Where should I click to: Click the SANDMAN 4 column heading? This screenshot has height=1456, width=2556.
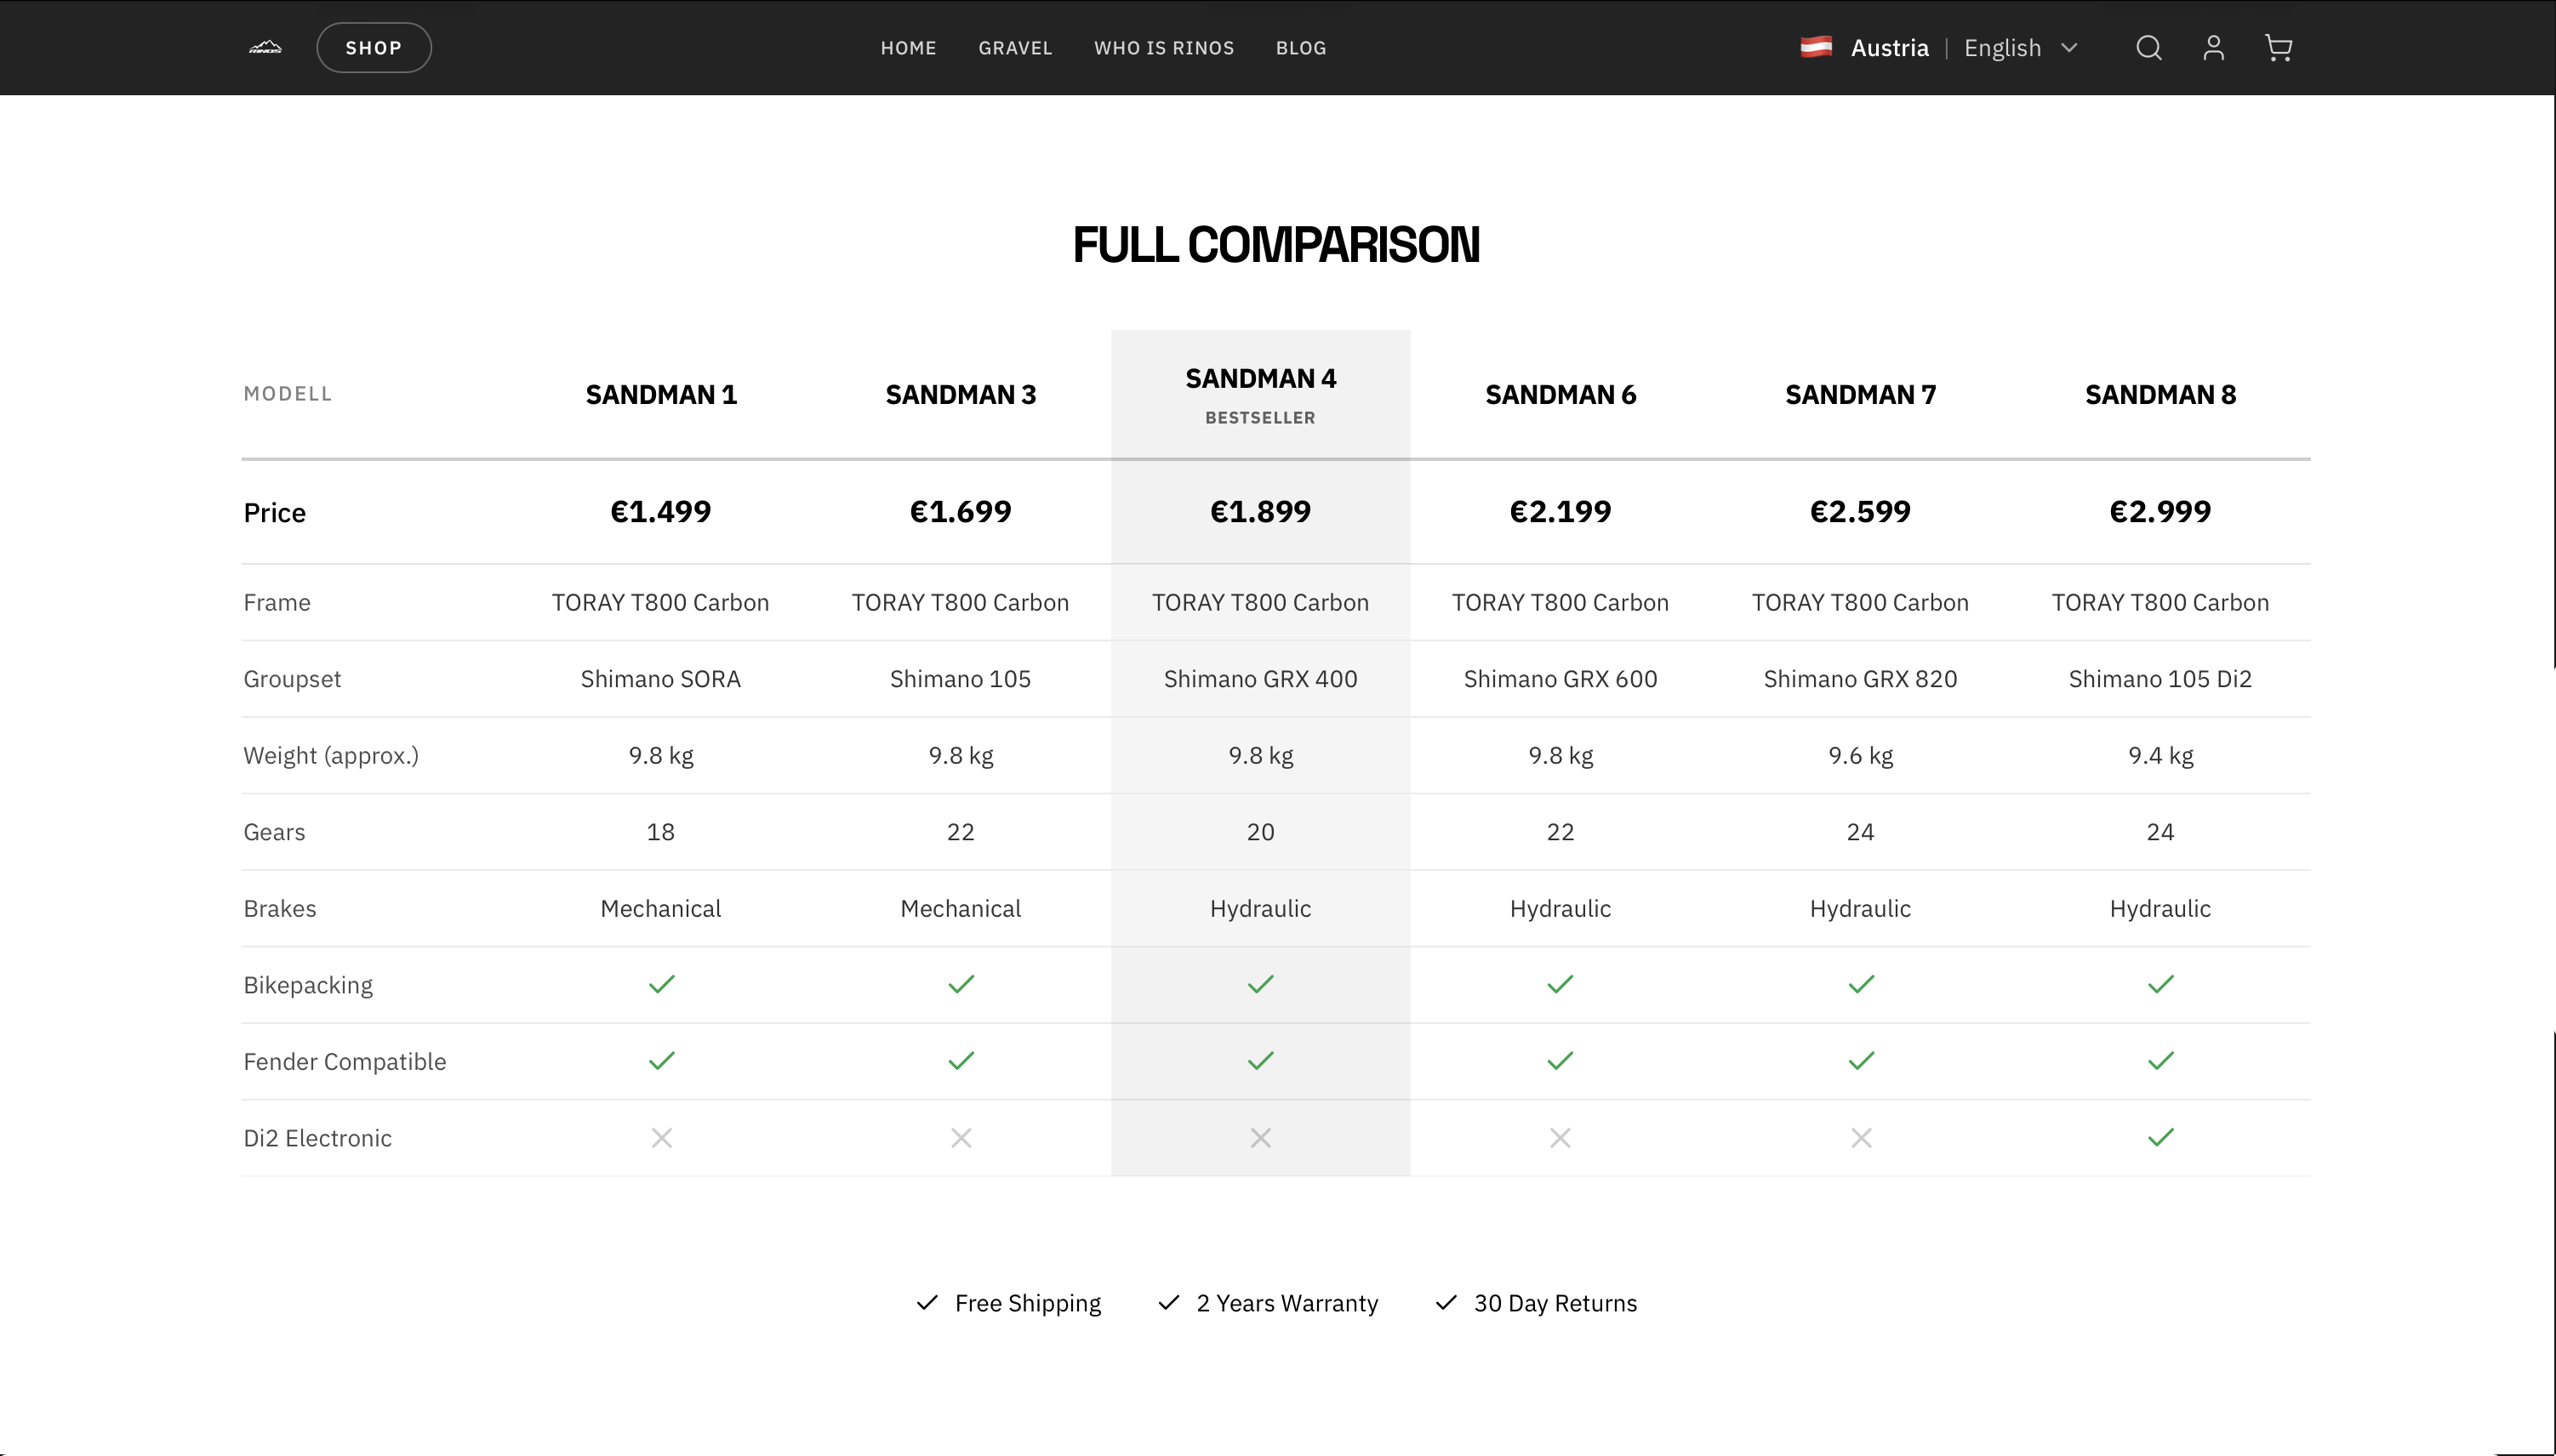tap(1260, 379)
